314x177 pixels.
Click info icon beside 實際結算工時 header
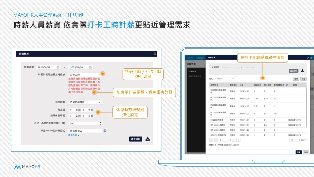coord(287,85)
